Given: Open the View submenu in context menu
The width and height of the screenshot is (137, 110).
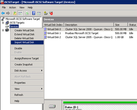Looking at the screenshot, I should pos(27,89).
